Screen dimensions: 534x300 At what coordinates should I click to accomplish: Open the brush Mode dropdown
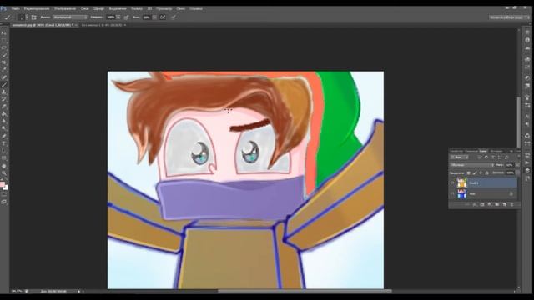point(70,17)
